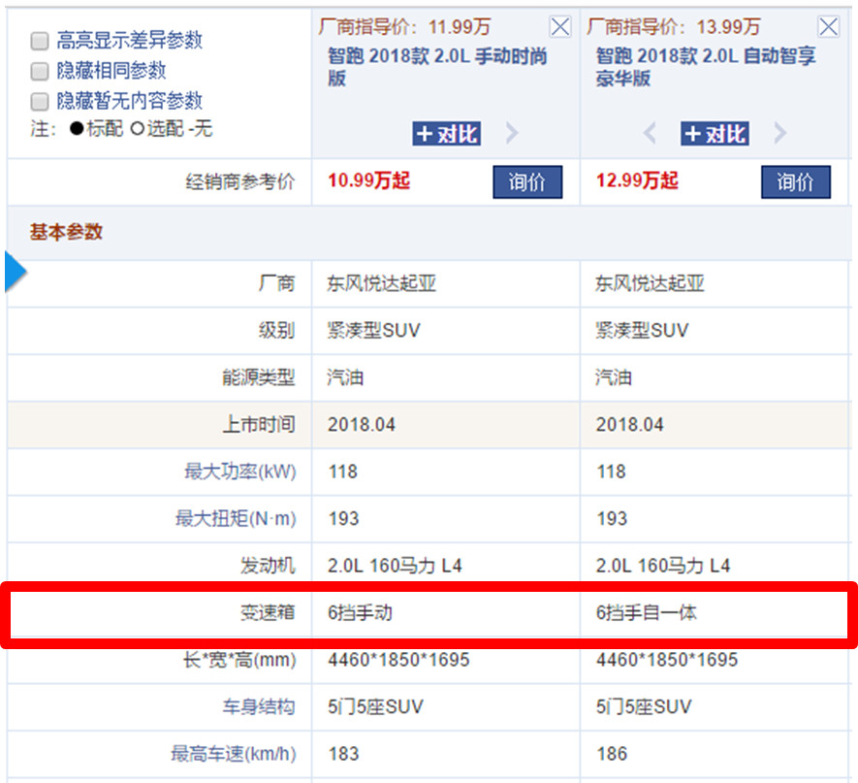
Task: Click 最大扭矩(N·m) parameter label
Action: (236, 519)
